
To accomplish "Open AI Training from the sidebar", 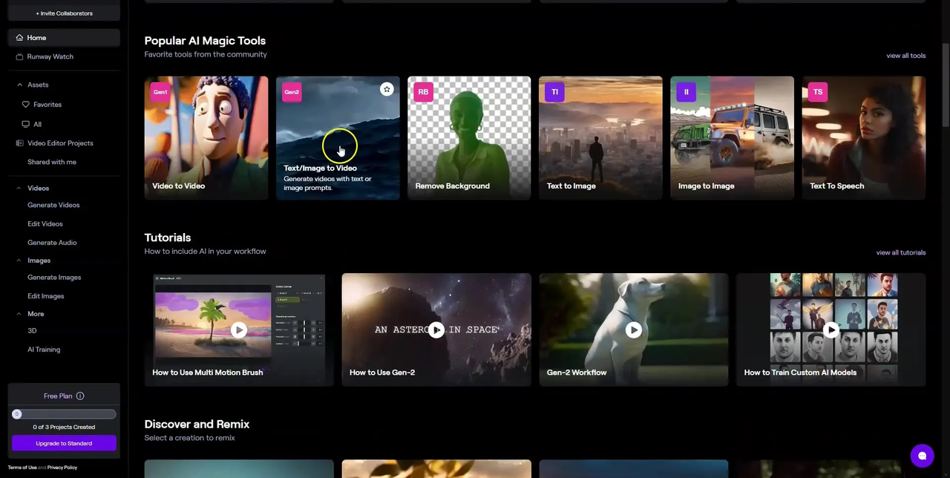I will point(43,349).
